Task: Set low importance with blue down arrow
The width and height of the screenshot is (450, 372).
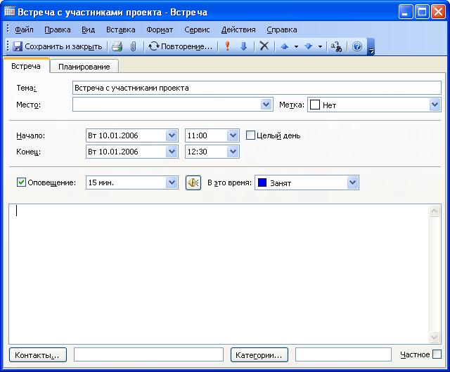Action: 244,46
